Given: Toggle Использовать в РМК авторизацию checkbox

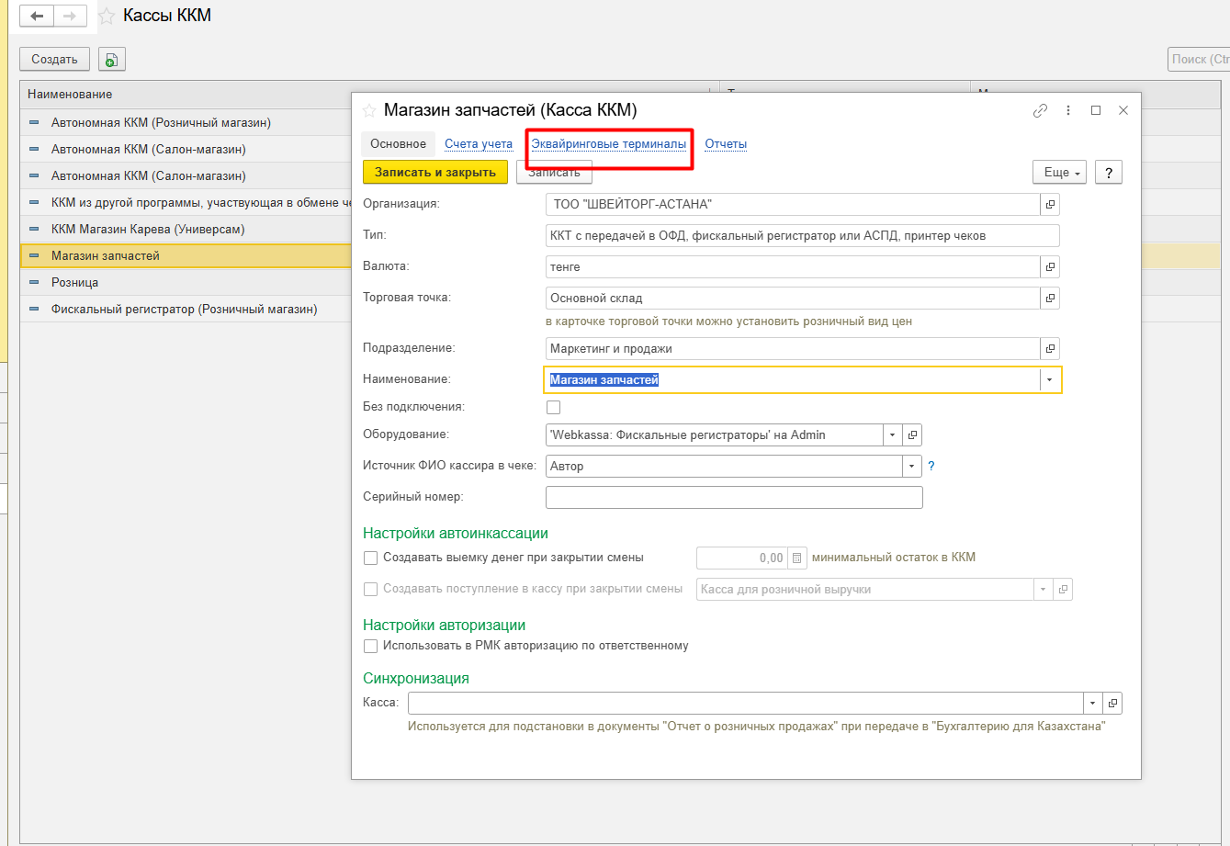Looking at the screenshot, I should click(371, 646).
